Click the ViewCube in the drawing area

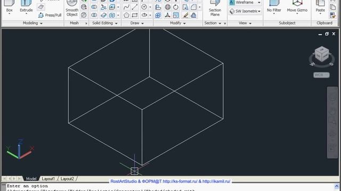322,55
